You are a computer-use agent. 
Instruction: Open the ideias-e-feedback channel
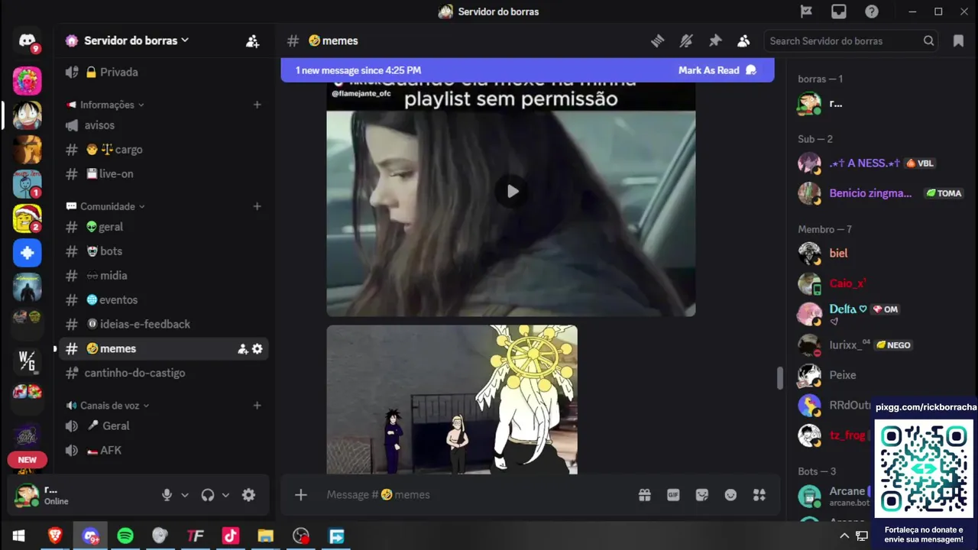tap(164, 325)
